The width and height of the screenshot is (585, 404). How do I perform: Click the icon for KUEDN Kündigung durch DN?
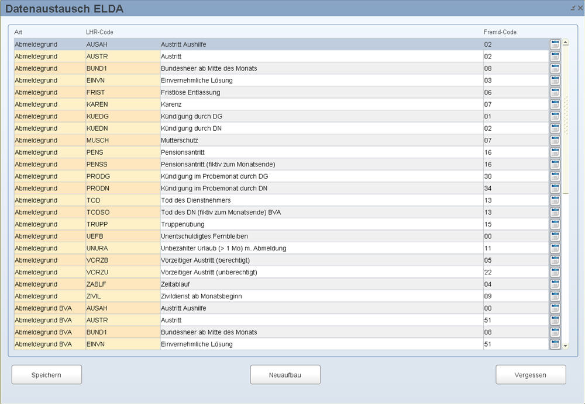[x=555, y=128]
